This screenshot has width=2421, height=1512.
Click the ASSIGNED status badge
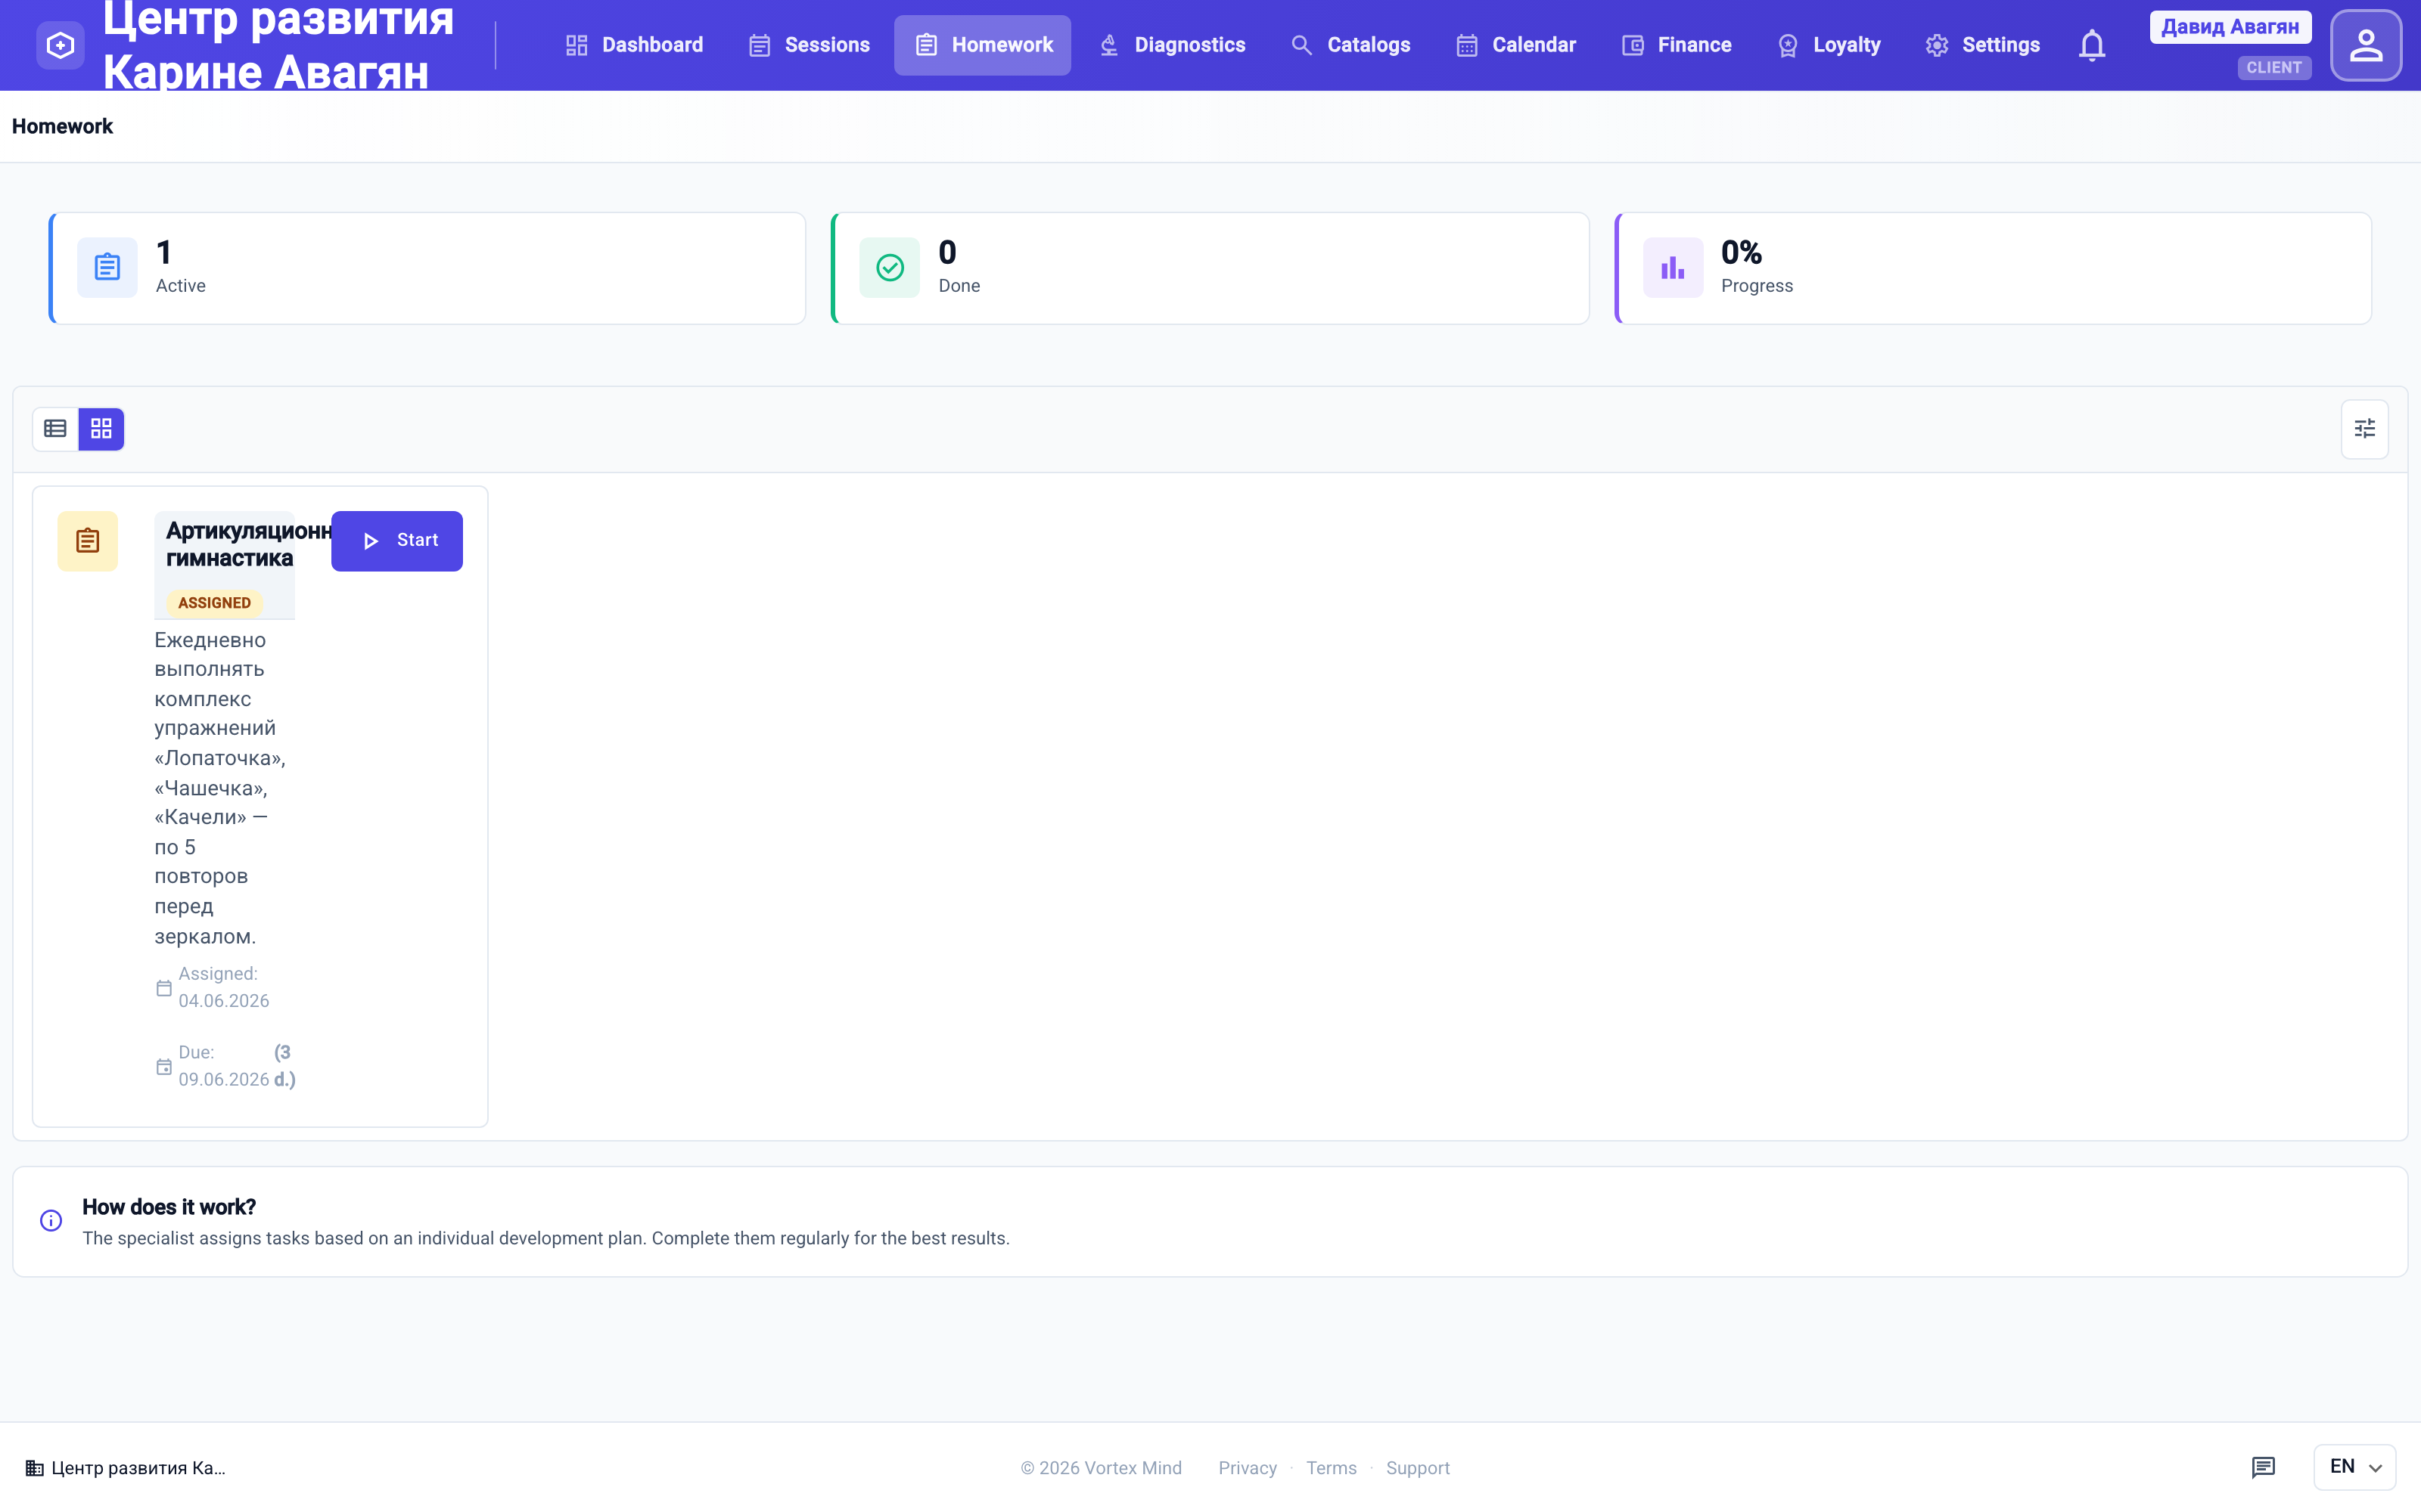214,603
